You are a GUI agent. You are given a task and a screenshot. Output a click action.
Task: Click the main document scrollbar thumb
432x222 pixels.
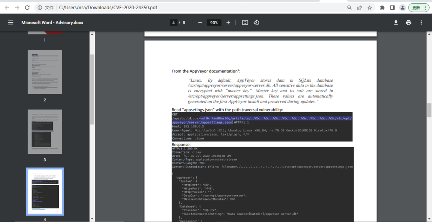pyautogui.click(x=429, y=110)
